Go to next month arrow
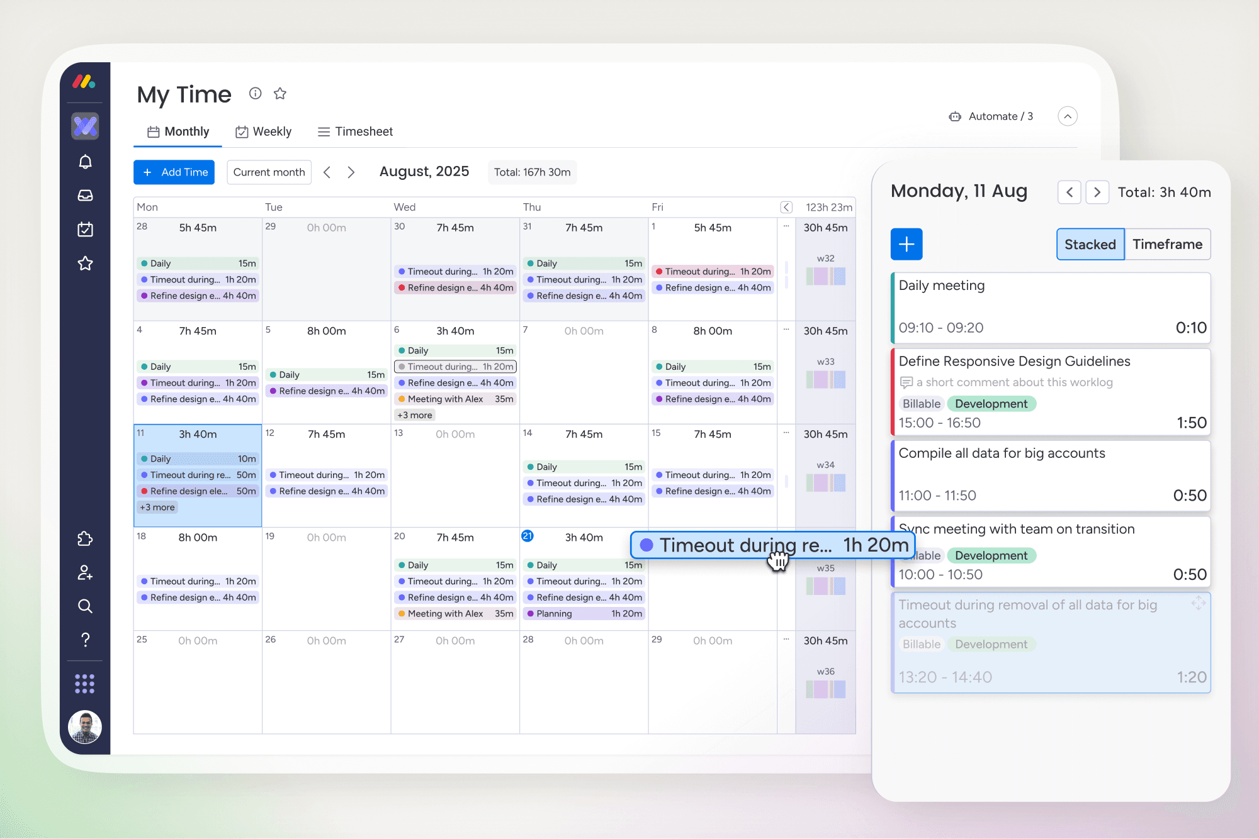1259x839 pixels. [351, 172]
